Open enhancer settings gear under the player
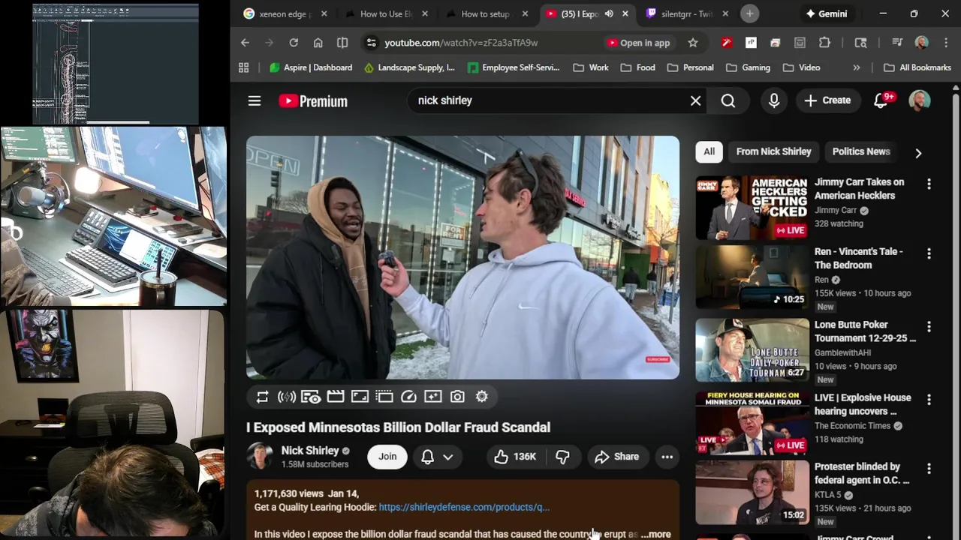 point(482,397)
